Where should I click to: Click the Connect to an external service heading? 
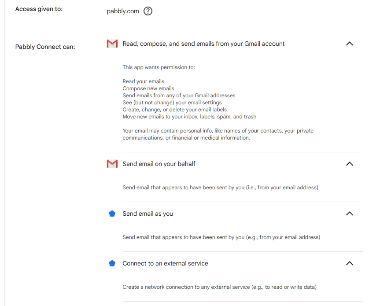click(x=165, y=263)
